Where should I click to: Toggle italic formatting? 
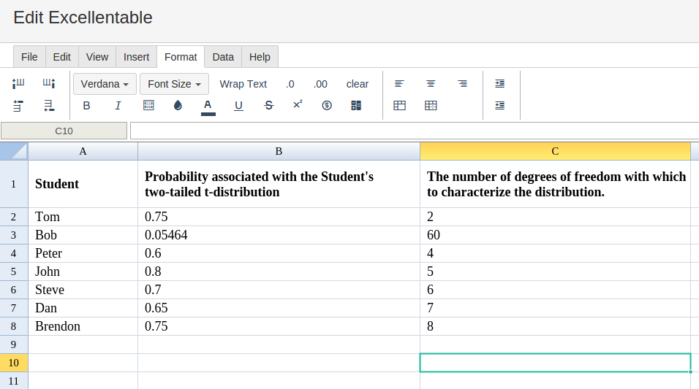click(118, 106)
